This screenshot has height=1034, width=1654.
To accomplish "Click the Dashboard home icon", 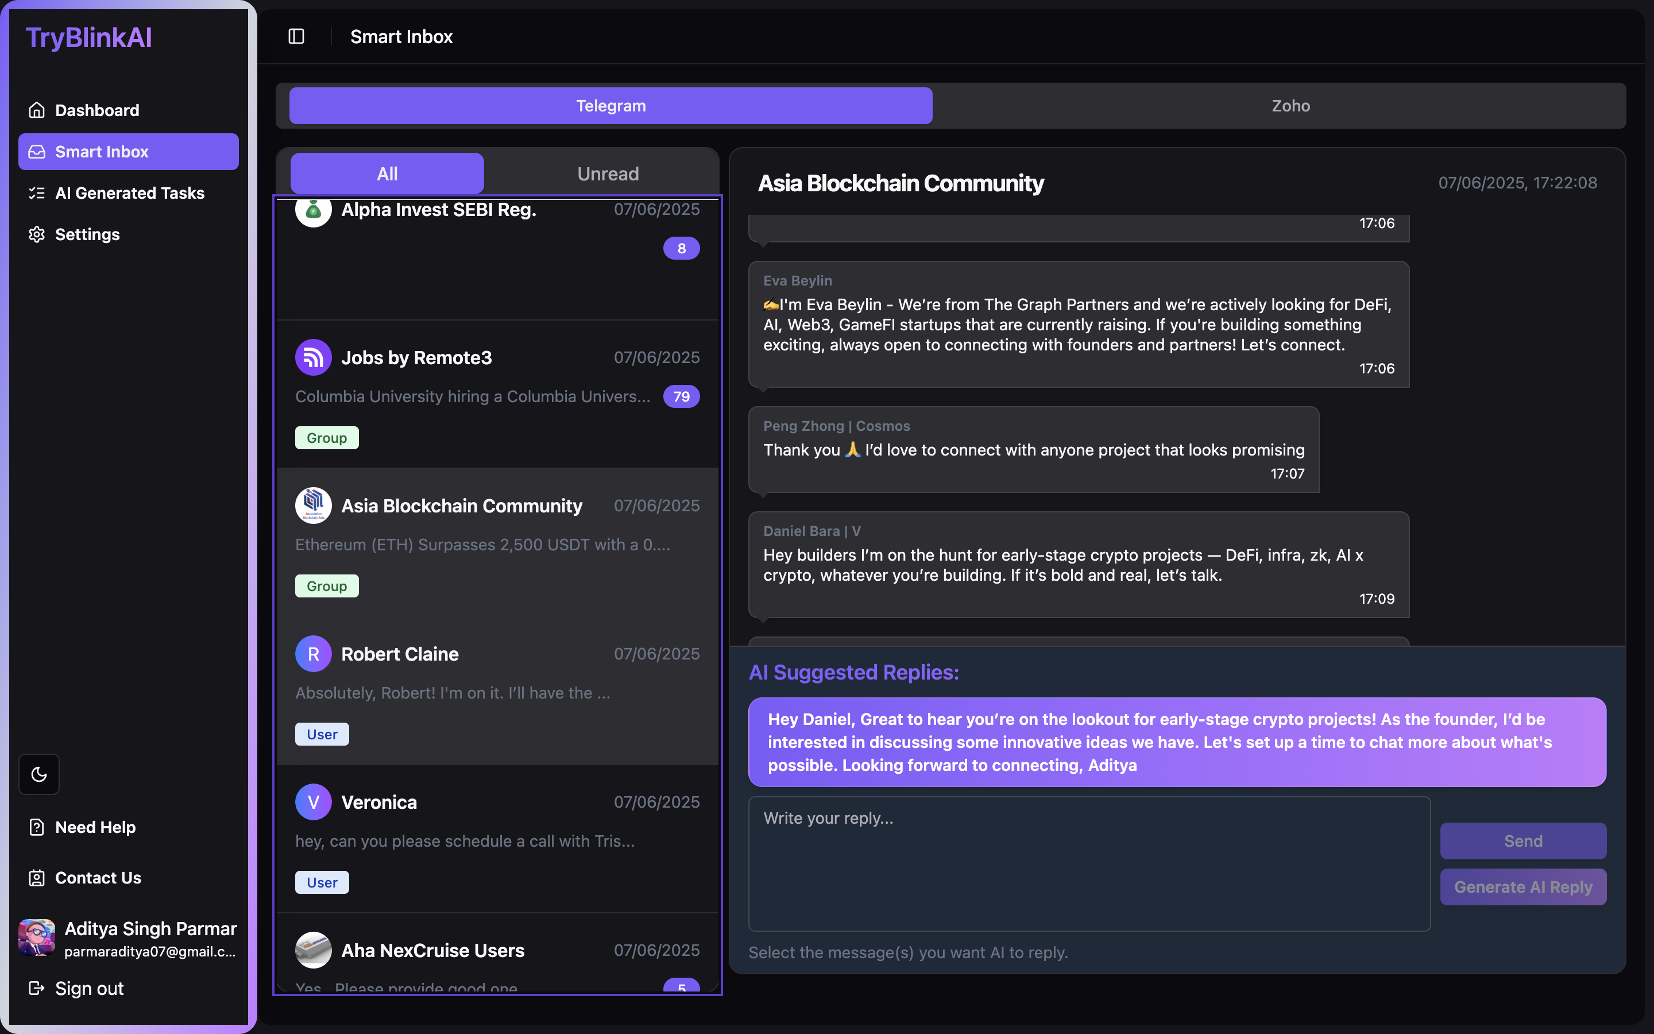I will 37,110.
